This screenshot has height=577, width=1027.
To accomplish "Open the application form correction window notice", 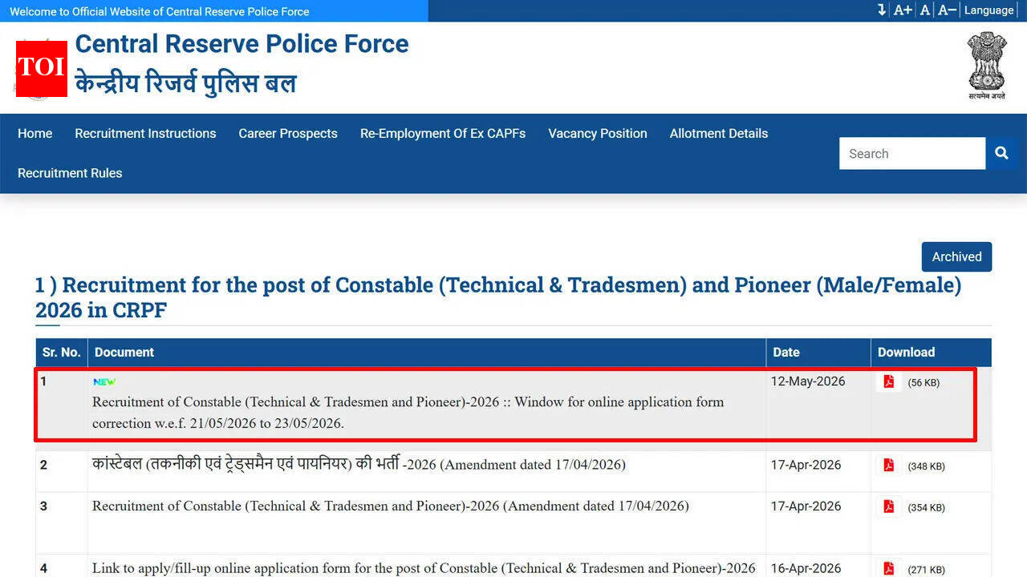I will [408, 412].
